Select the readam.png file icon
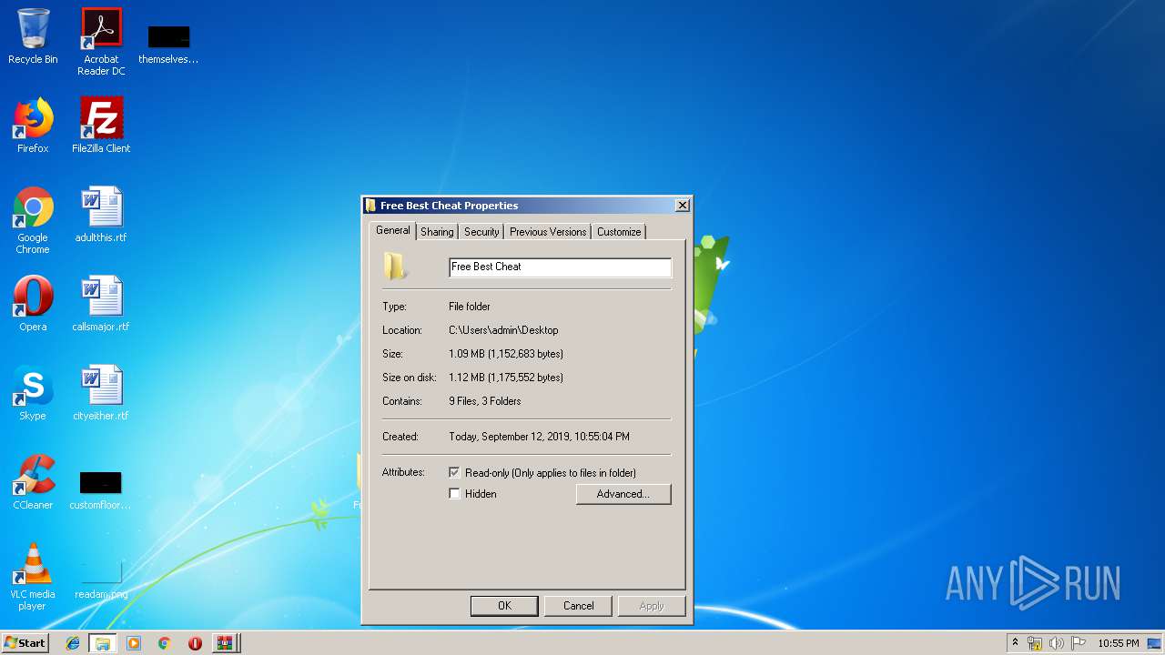This screenshot has width=1165, height=655. click(101, 580)
